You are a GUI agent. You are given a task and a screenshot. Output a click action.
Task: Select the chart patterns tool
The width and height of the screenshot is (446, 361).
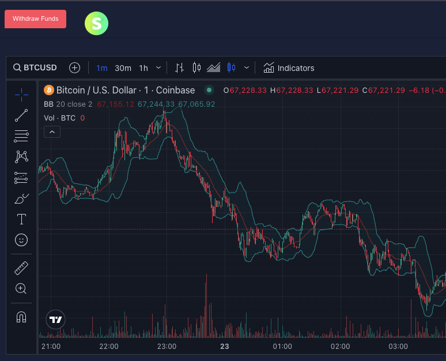point(21,156)
